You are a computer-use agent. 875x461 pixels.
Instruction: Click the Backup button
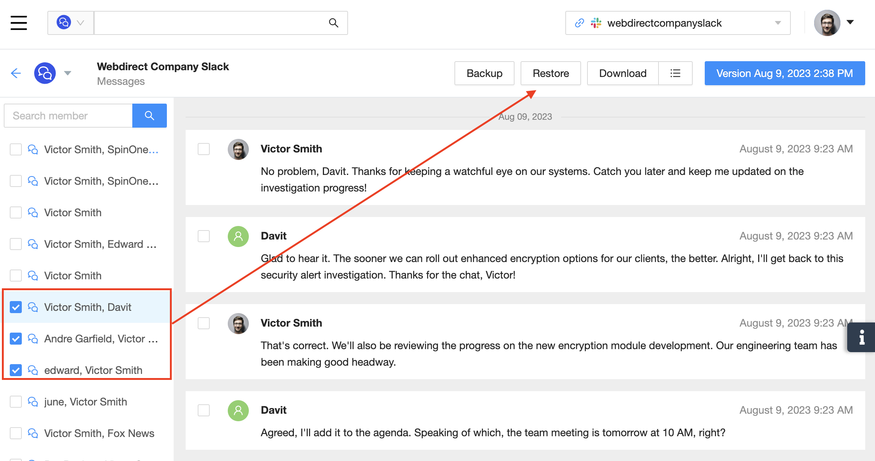[484, 73]
